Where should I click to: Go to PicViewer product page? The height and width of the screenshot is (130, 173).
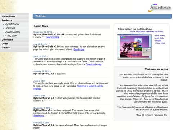coord(10,28)
